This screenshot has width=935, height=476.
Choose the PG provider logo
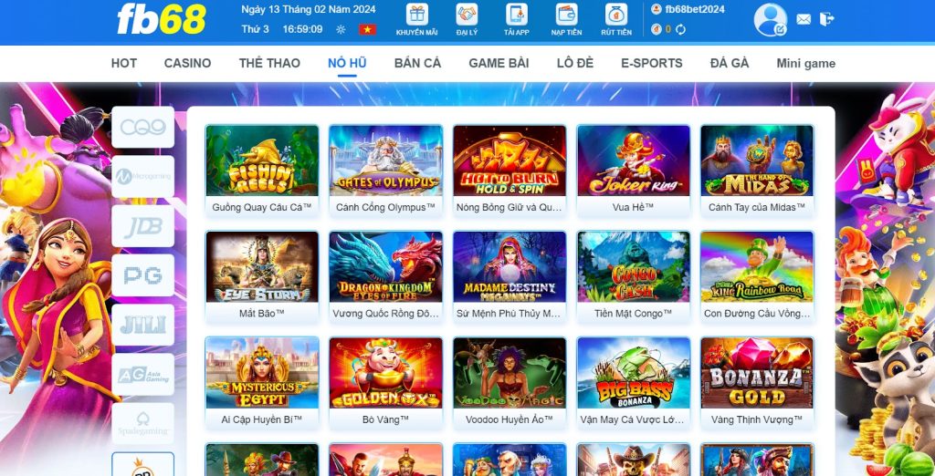click(143, 275)
